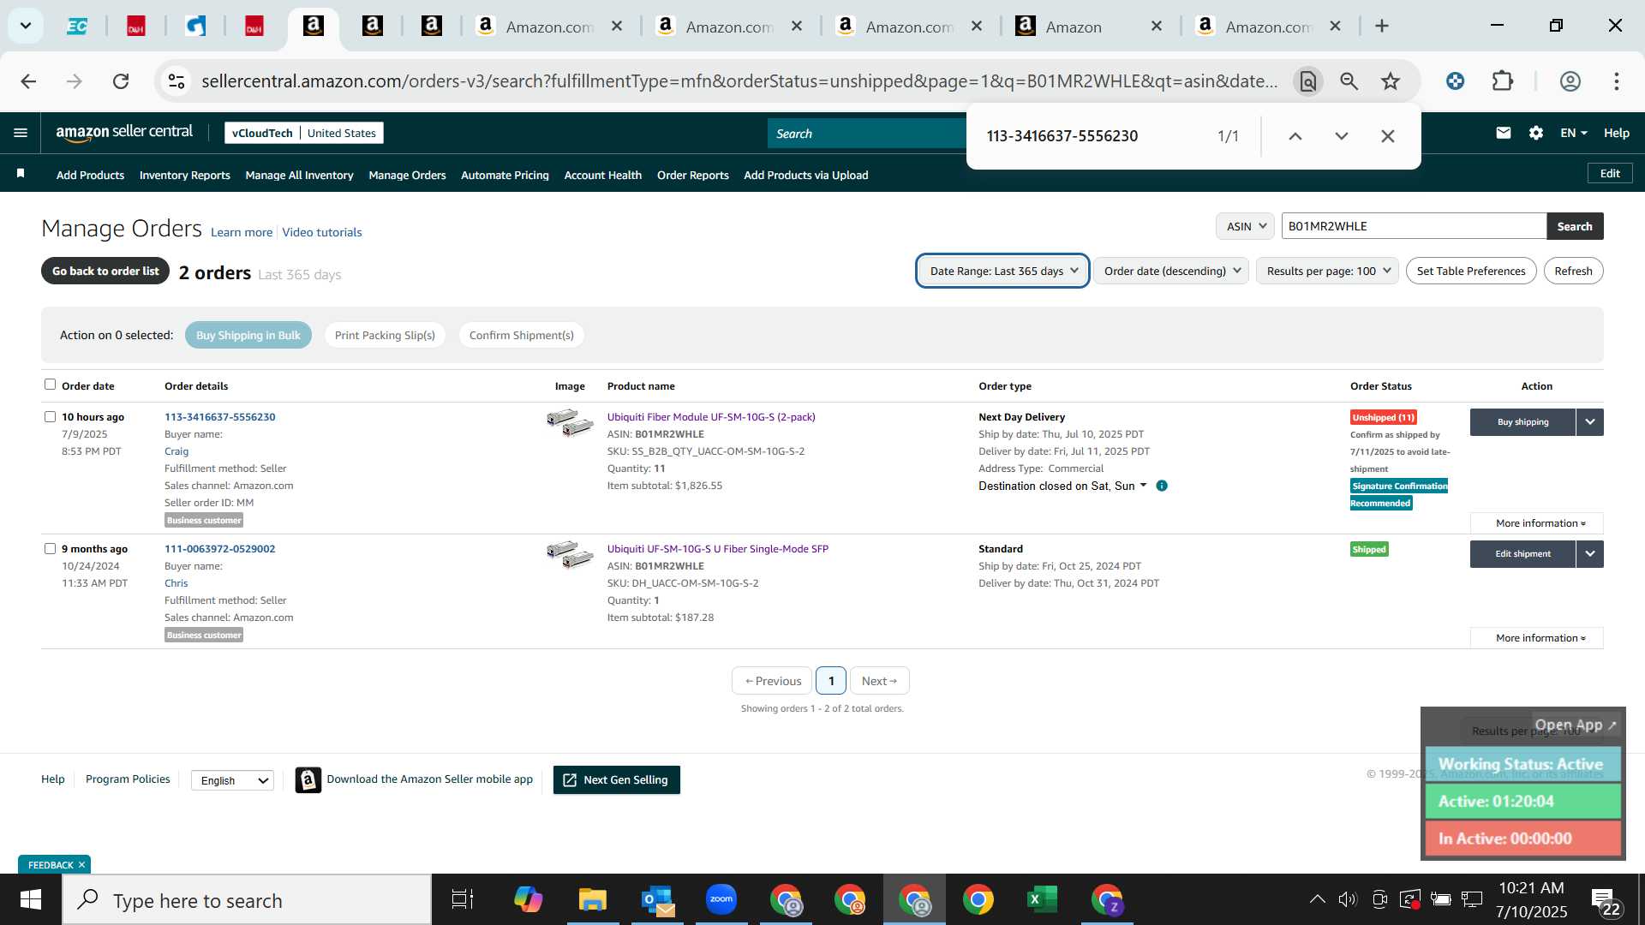The image size is (1645, 925).
Task: Click the Set Table Preferences button
Action: pos(1471,271)
